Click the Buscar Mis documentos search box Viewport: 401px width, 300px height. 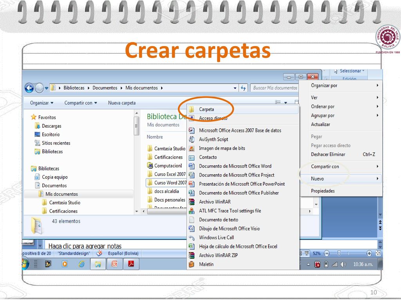[274, 88]
